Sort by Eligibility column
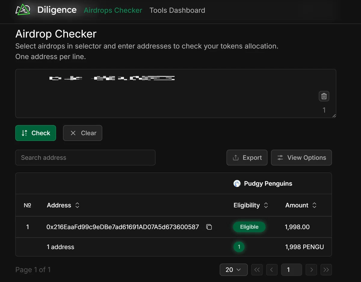Screen dimensions: 361x282 point(251,205)
